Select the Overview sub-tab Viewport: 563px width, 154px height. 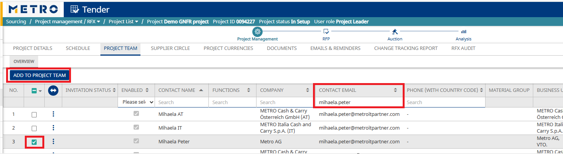point(24,61)
